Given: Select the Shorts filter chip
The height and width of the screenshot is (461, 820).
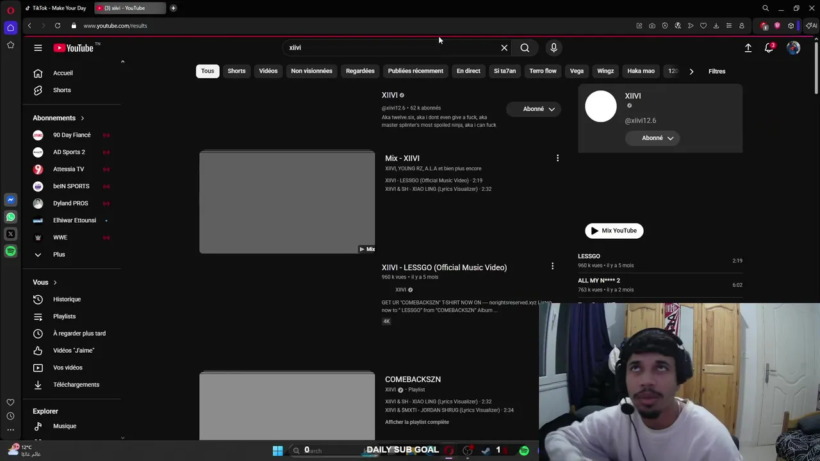Looking at the screenshot, I should pos(236,71).
